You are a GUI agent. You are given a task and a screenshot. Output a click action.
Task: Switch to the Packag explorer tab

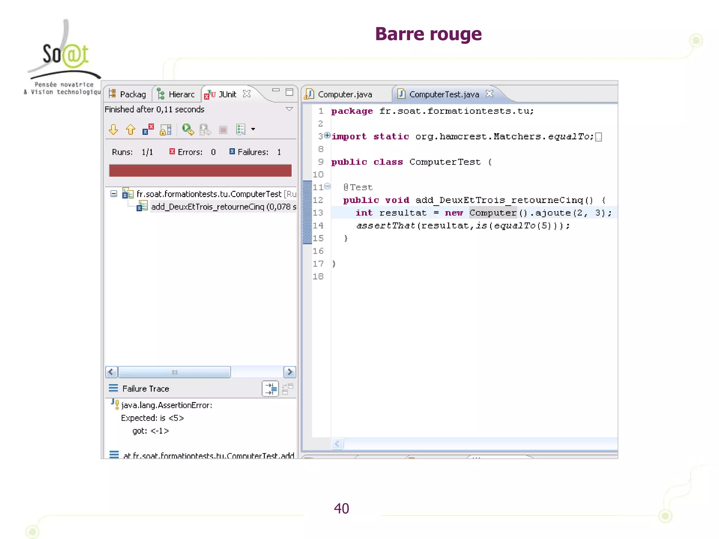click(128, 94)
